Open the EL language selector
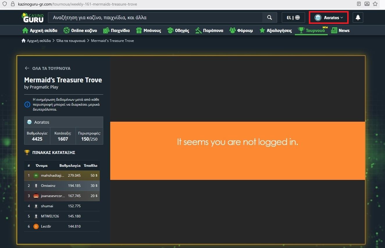The width and height of the screenshot is (385, 248). click(x=293, y=17)
